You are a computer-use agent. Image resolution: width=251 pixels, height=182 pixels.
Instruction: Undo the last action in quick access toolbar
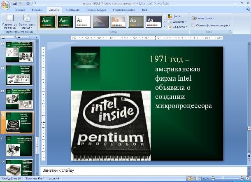(21, 3)
